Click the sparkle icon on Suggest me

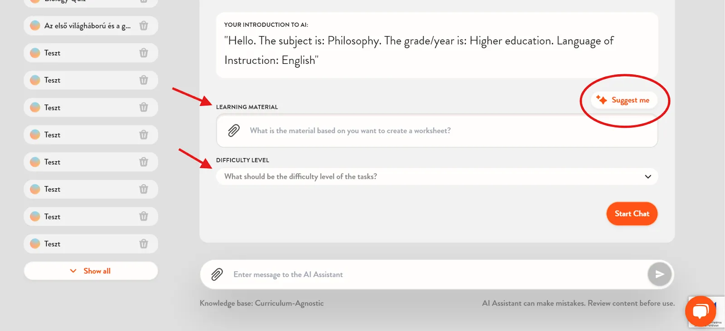point(601,100)
